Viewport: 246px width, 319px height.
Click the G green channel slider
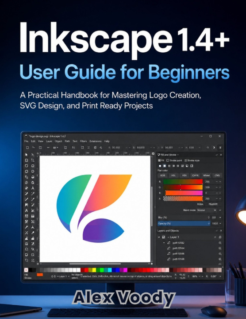183,187
